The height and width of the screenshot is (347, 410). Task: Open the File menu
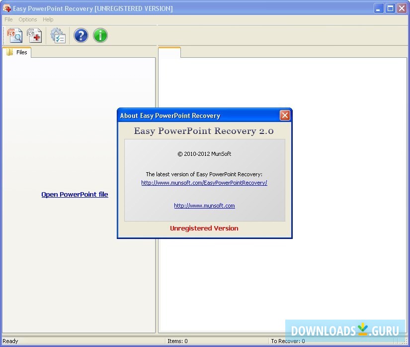point(8,19)
